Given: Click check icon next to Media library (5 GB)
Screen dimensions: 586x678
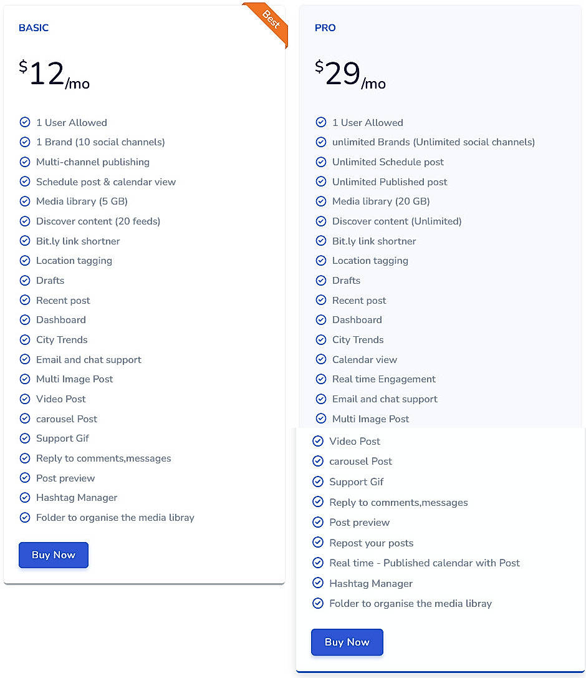Looking at the screenshot, I should coord(25,201).
